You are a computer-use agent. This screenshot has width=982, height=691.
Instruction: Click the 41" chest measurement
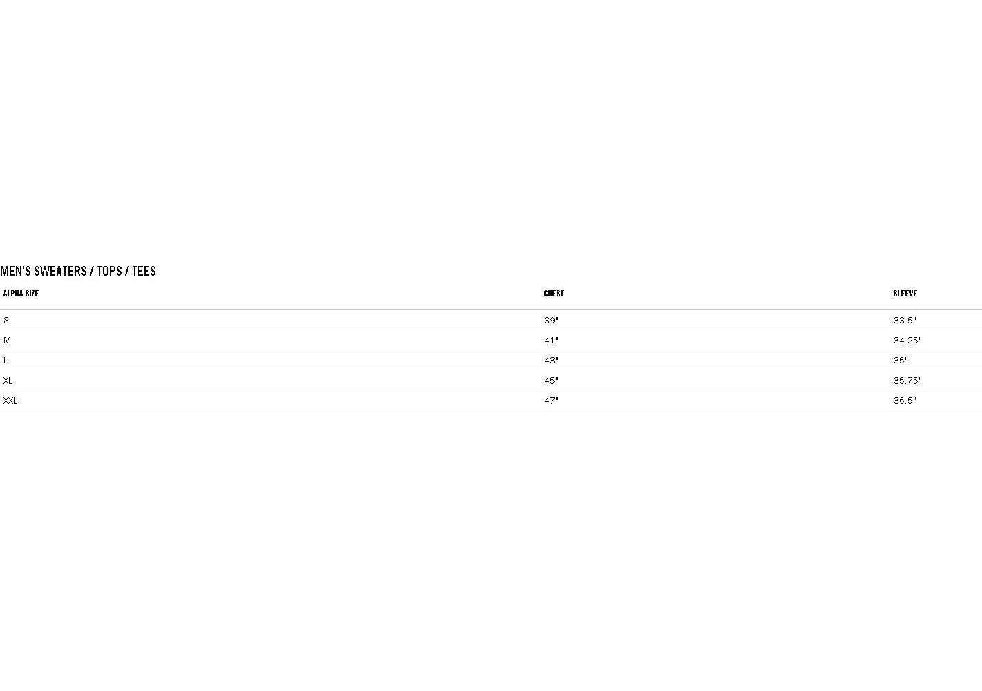[551, 341]
